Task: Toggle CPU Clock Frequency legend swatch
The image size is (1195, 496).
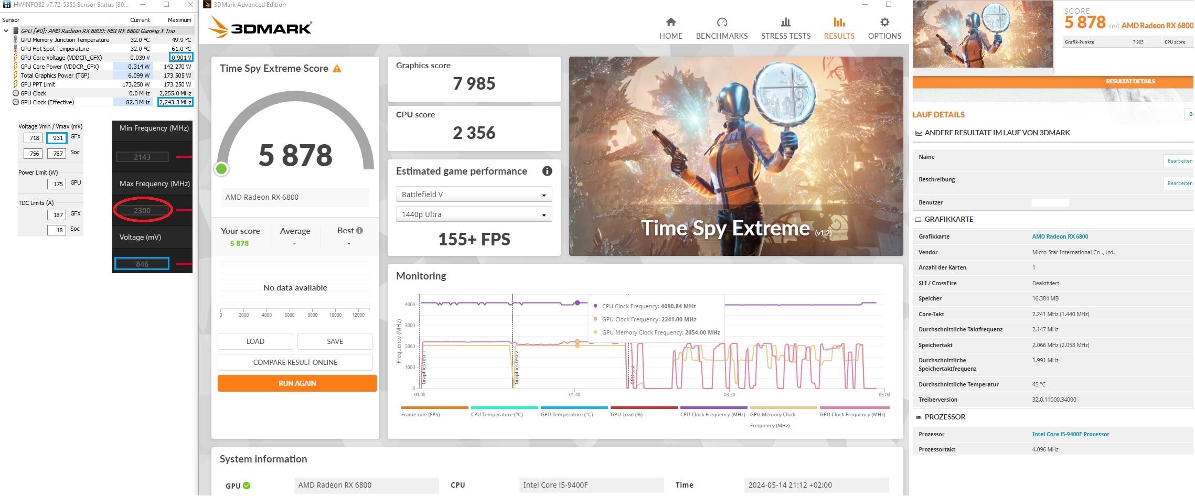Action: pos(713,407)
